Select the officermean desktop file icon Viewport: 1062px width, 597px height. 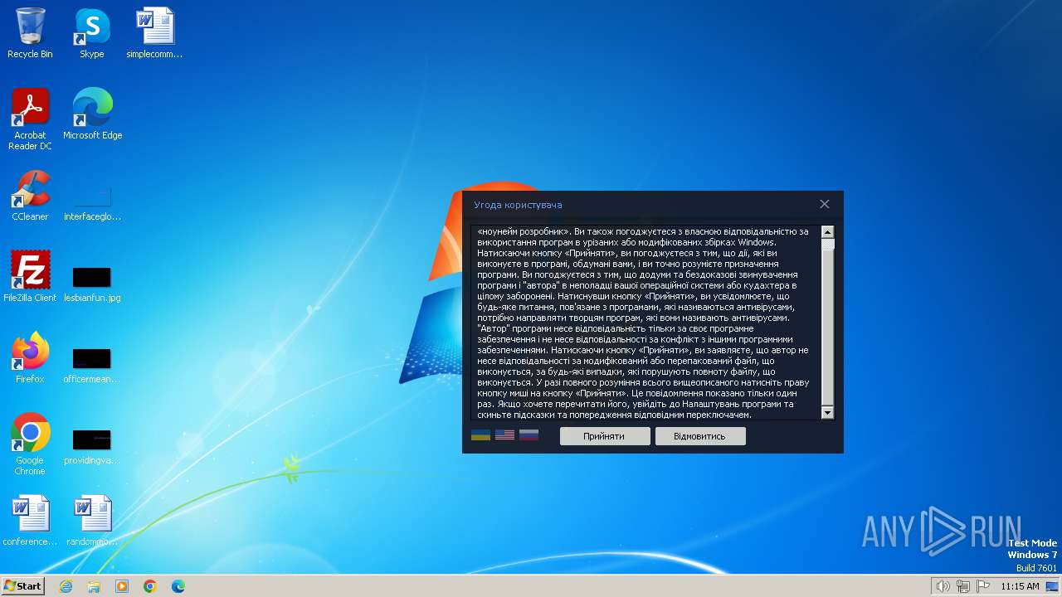pyautogui.click(x=92, y=366)
